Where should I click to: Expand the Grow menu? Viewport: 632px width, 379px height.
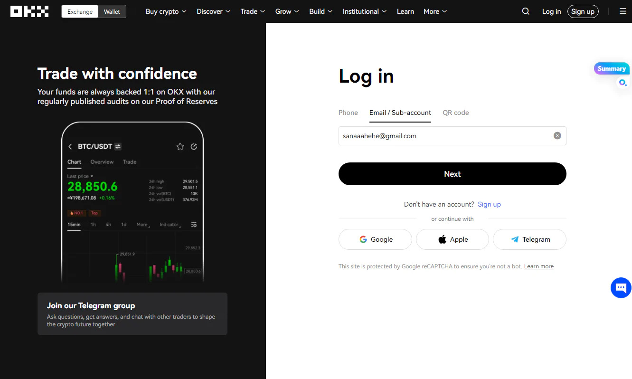pos(287,11)
